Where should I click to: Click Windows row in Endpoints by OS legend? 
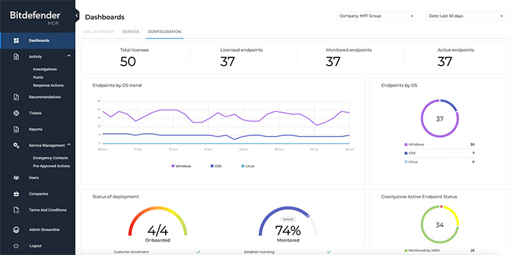click(x=439, y=145)
